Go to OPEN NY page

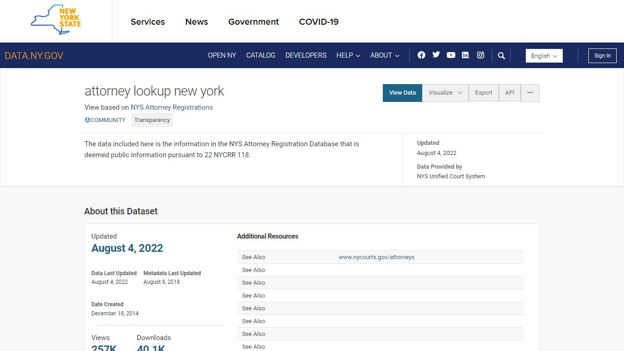(222, 55)
